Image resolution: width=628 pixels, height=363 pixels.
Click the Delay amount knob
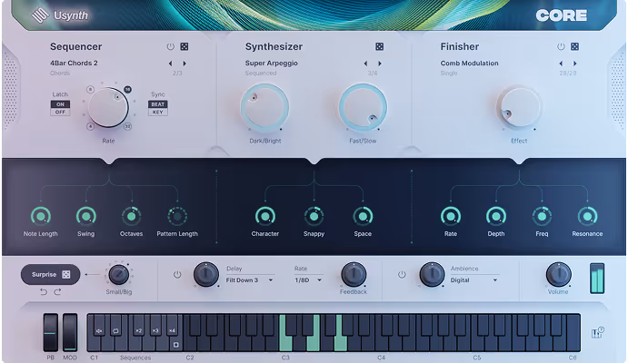click(x=206, y=274)
